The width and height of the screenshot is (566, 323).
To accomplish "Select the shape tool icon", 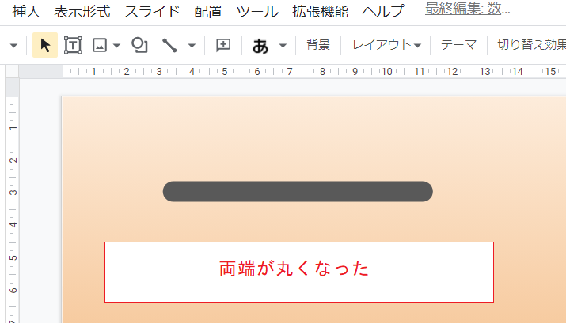I will tap(139, 45).
